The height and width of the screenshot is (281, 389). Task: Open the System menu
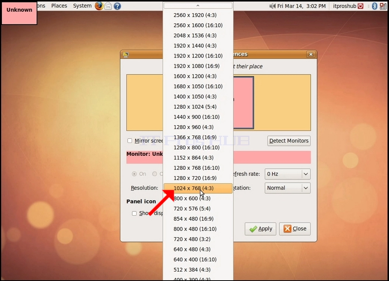click(x=82, y=6)
